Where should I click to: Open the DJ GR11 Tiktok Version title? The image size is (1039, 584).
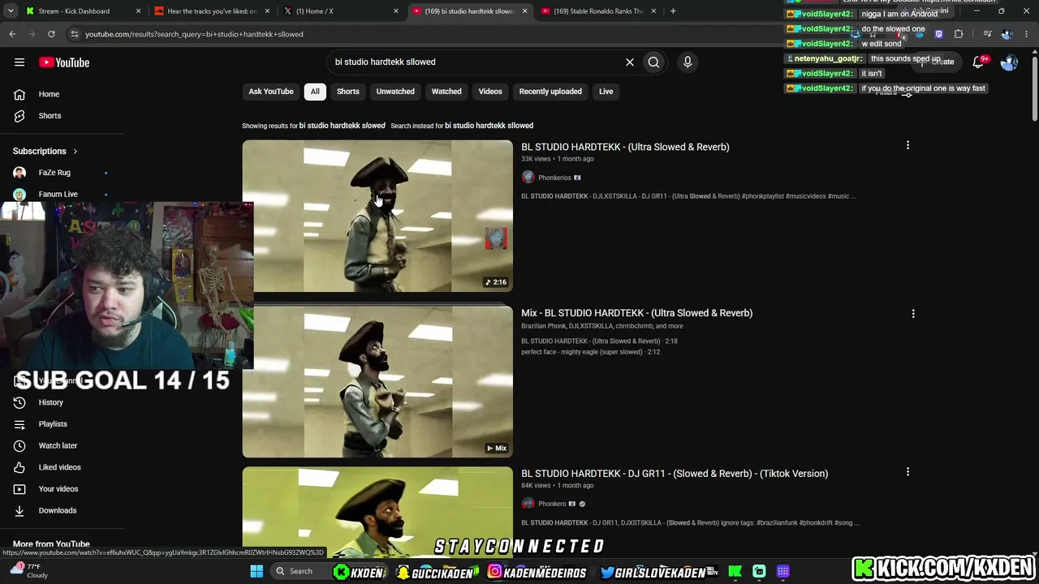click(675, 474)
